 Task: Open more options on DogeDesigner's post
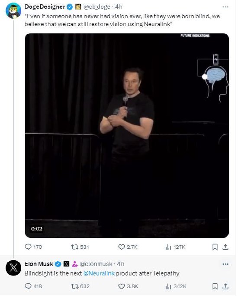coord(225,7)
